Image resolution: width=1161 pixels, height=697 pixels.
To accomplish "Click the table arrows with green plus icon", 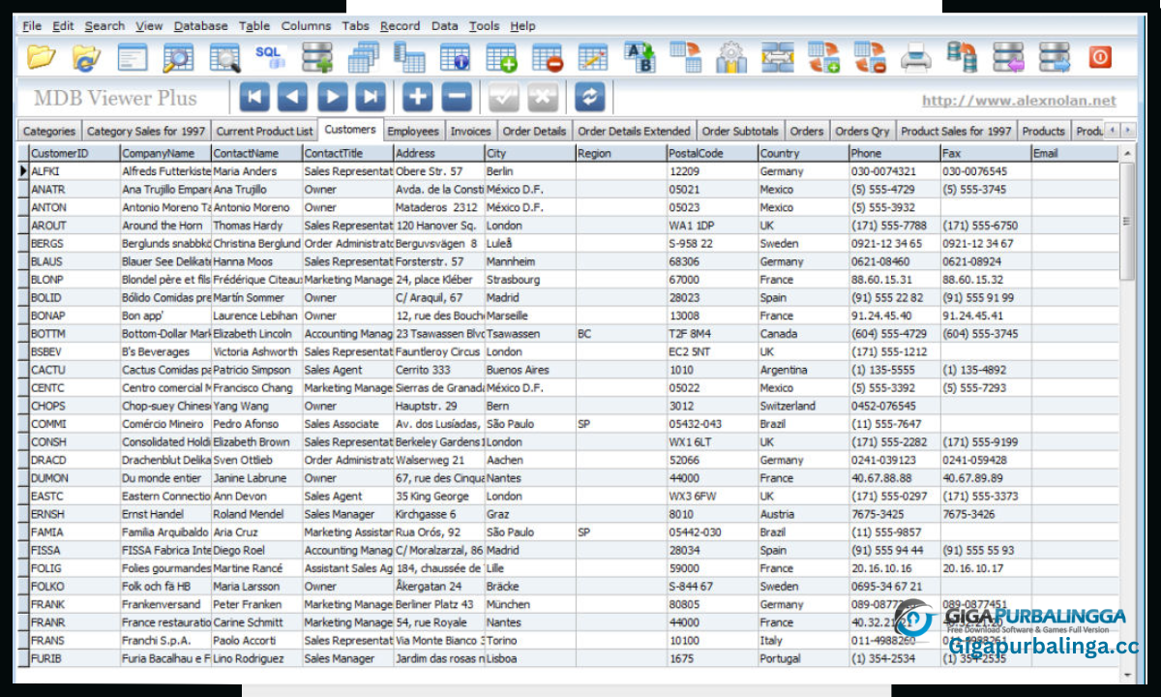I will (824, 58).
